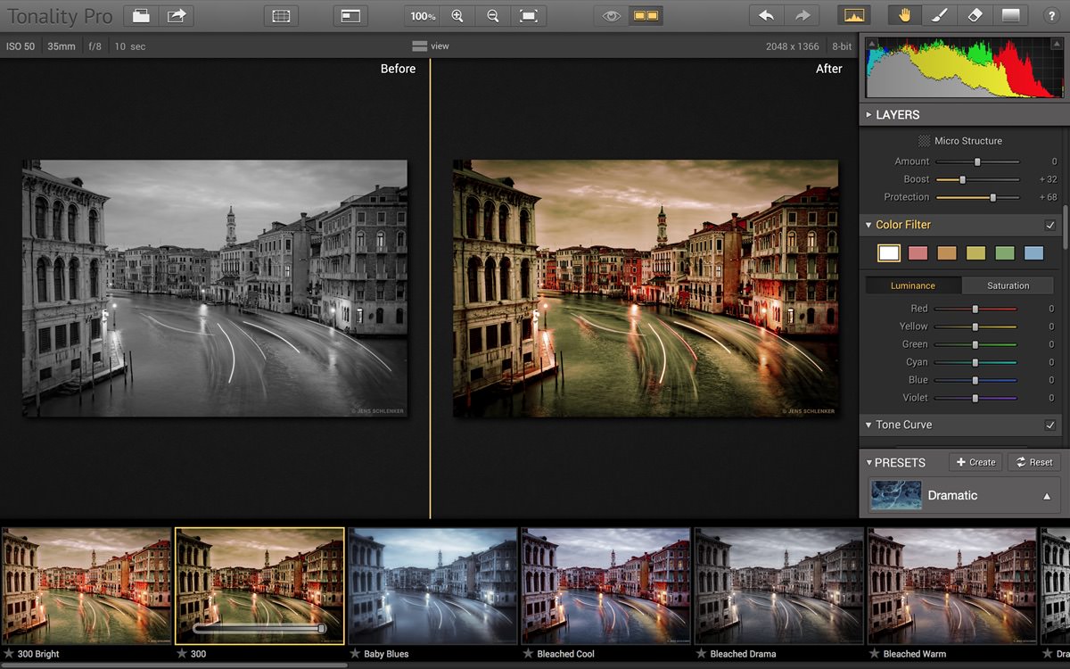Image resolution: width=1070 pixels, height=669 pixels.
Task: Collapse the PRESETS panel
Action: [x=869, y=462]
